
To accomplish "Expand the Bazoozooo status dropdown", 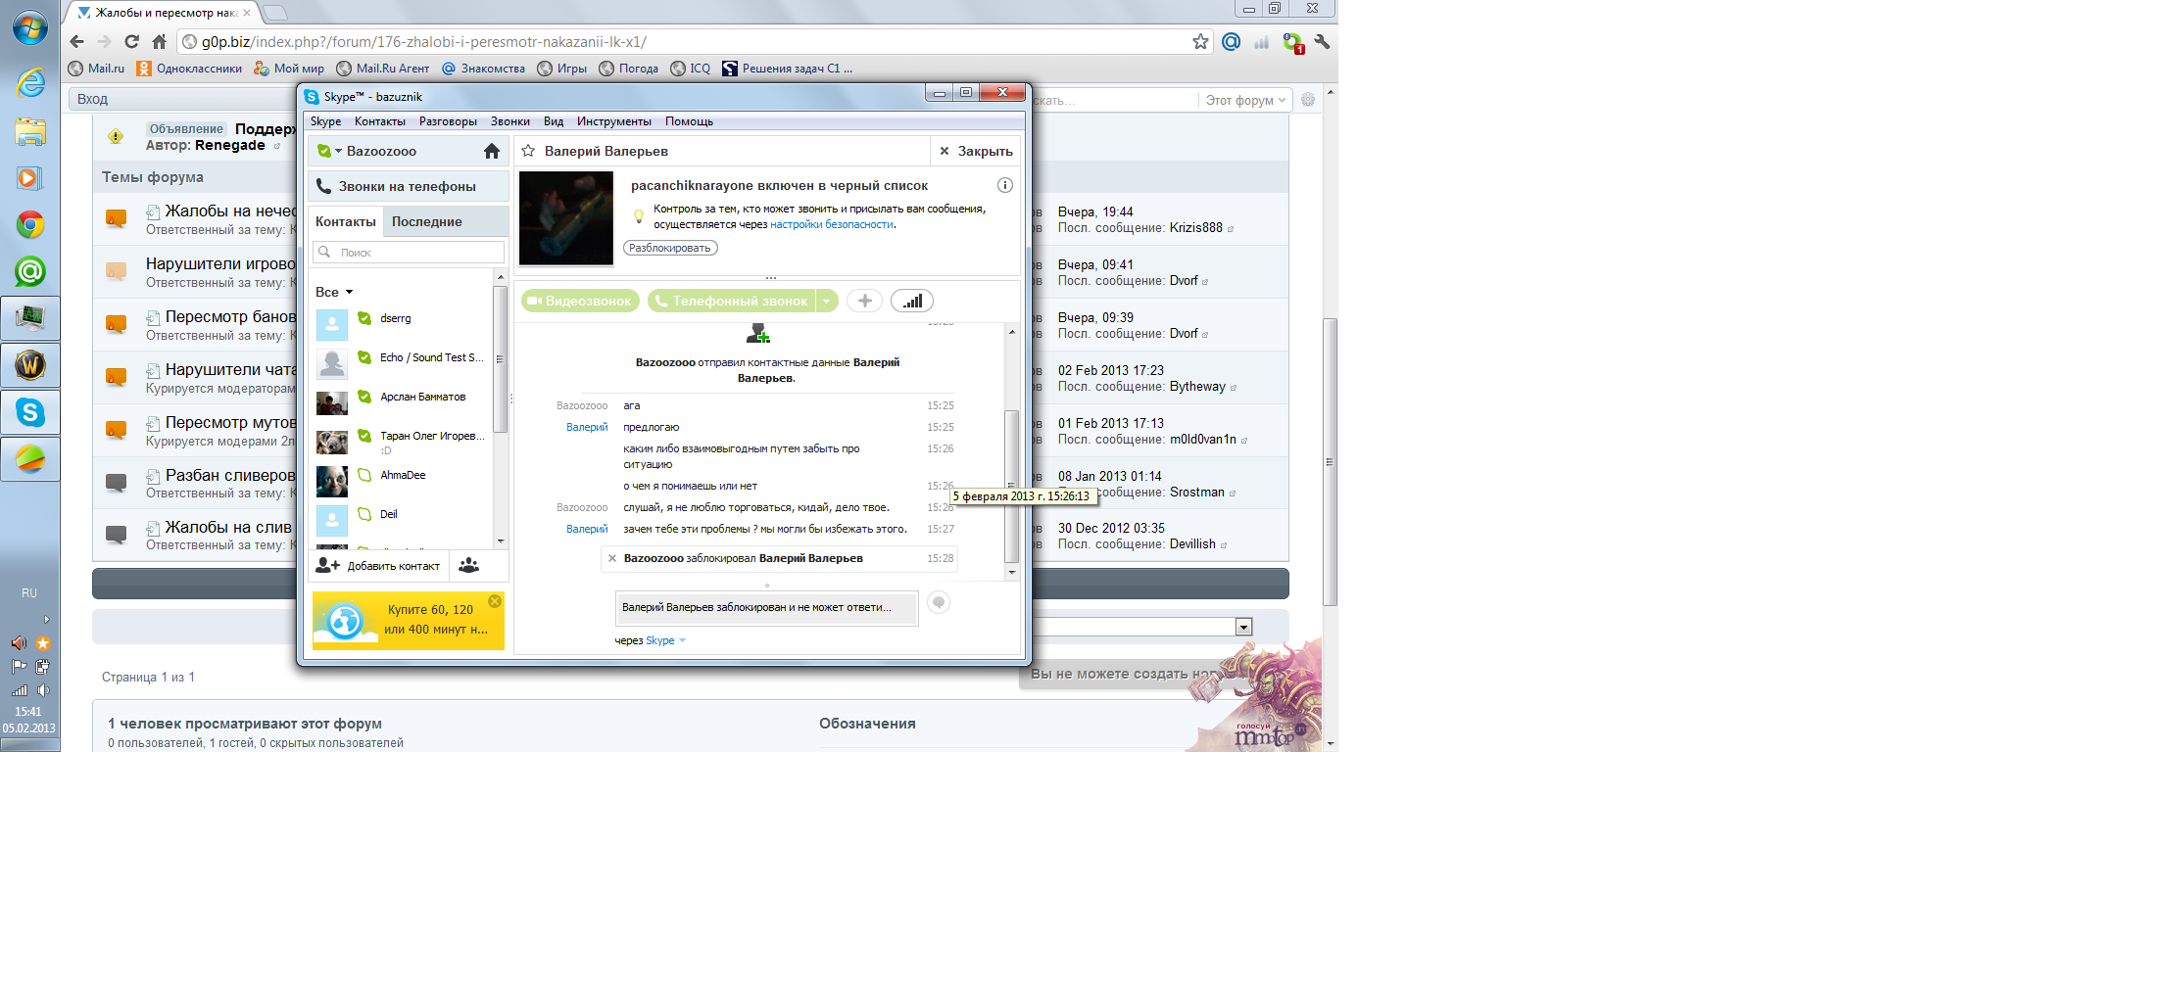I will [x=338, y=152].
